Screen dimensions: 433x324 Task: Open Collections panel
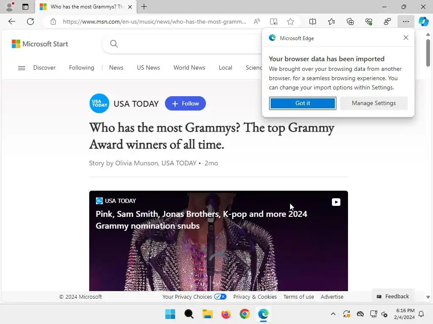pos(350,22)
